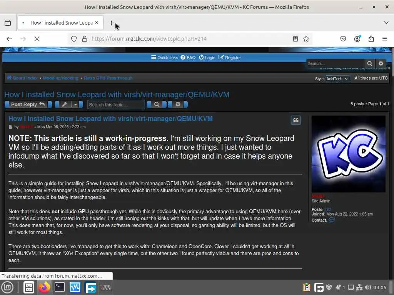Open Firefox application menu

click(x=384, y=39)
